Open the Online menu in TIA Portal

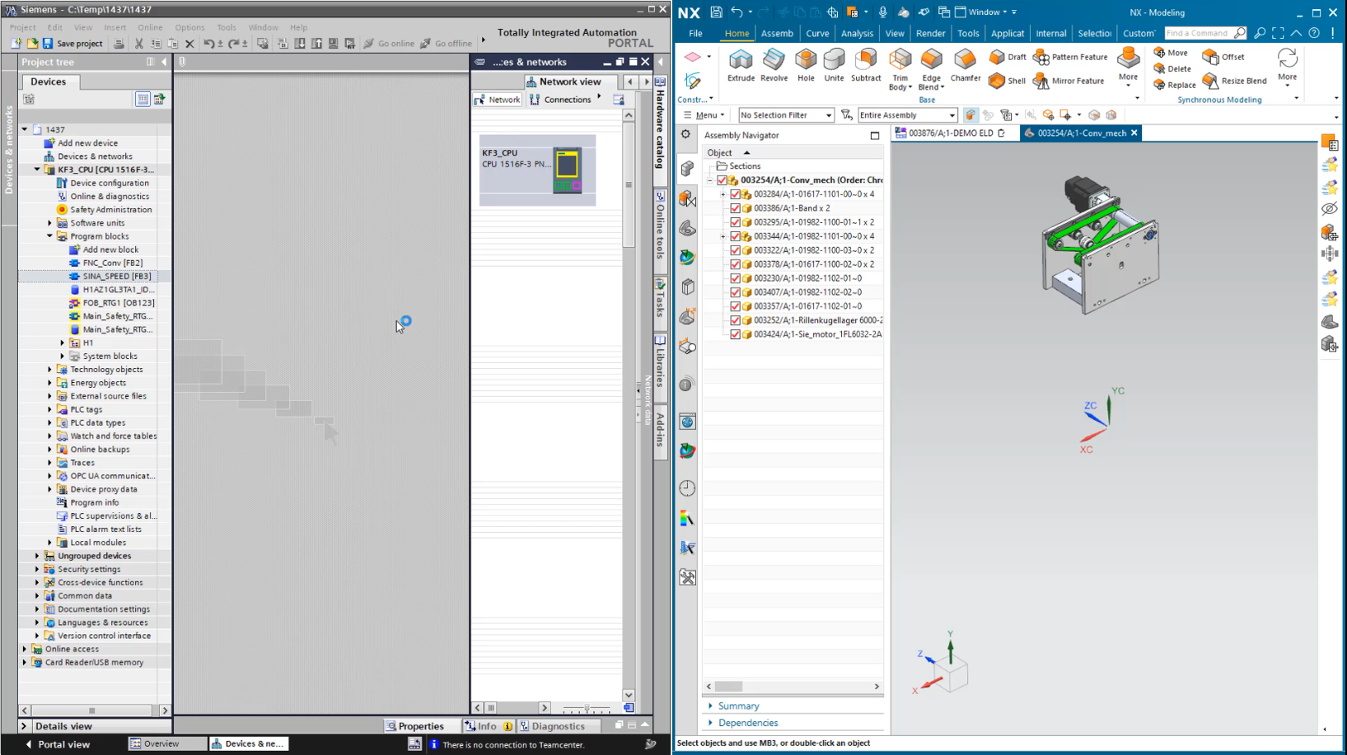tap(150, 27)
